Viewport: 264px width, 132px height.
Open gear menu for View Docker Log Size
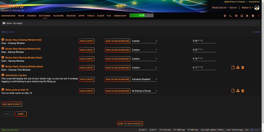[x=3, y=75]
